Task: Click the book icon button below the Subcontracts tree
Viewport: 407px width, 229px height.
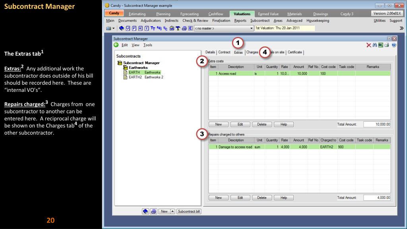Action: coord(145,212)
